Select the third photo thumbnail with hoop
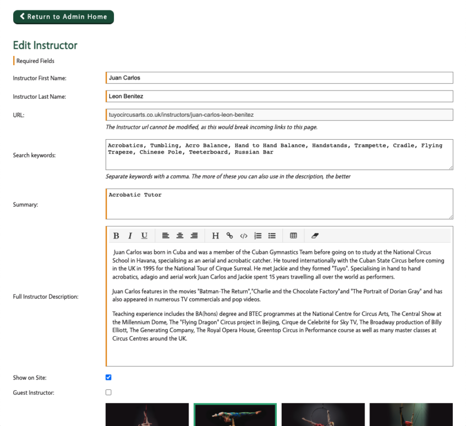Screen dimensions: 466x426 pos(323,414)
